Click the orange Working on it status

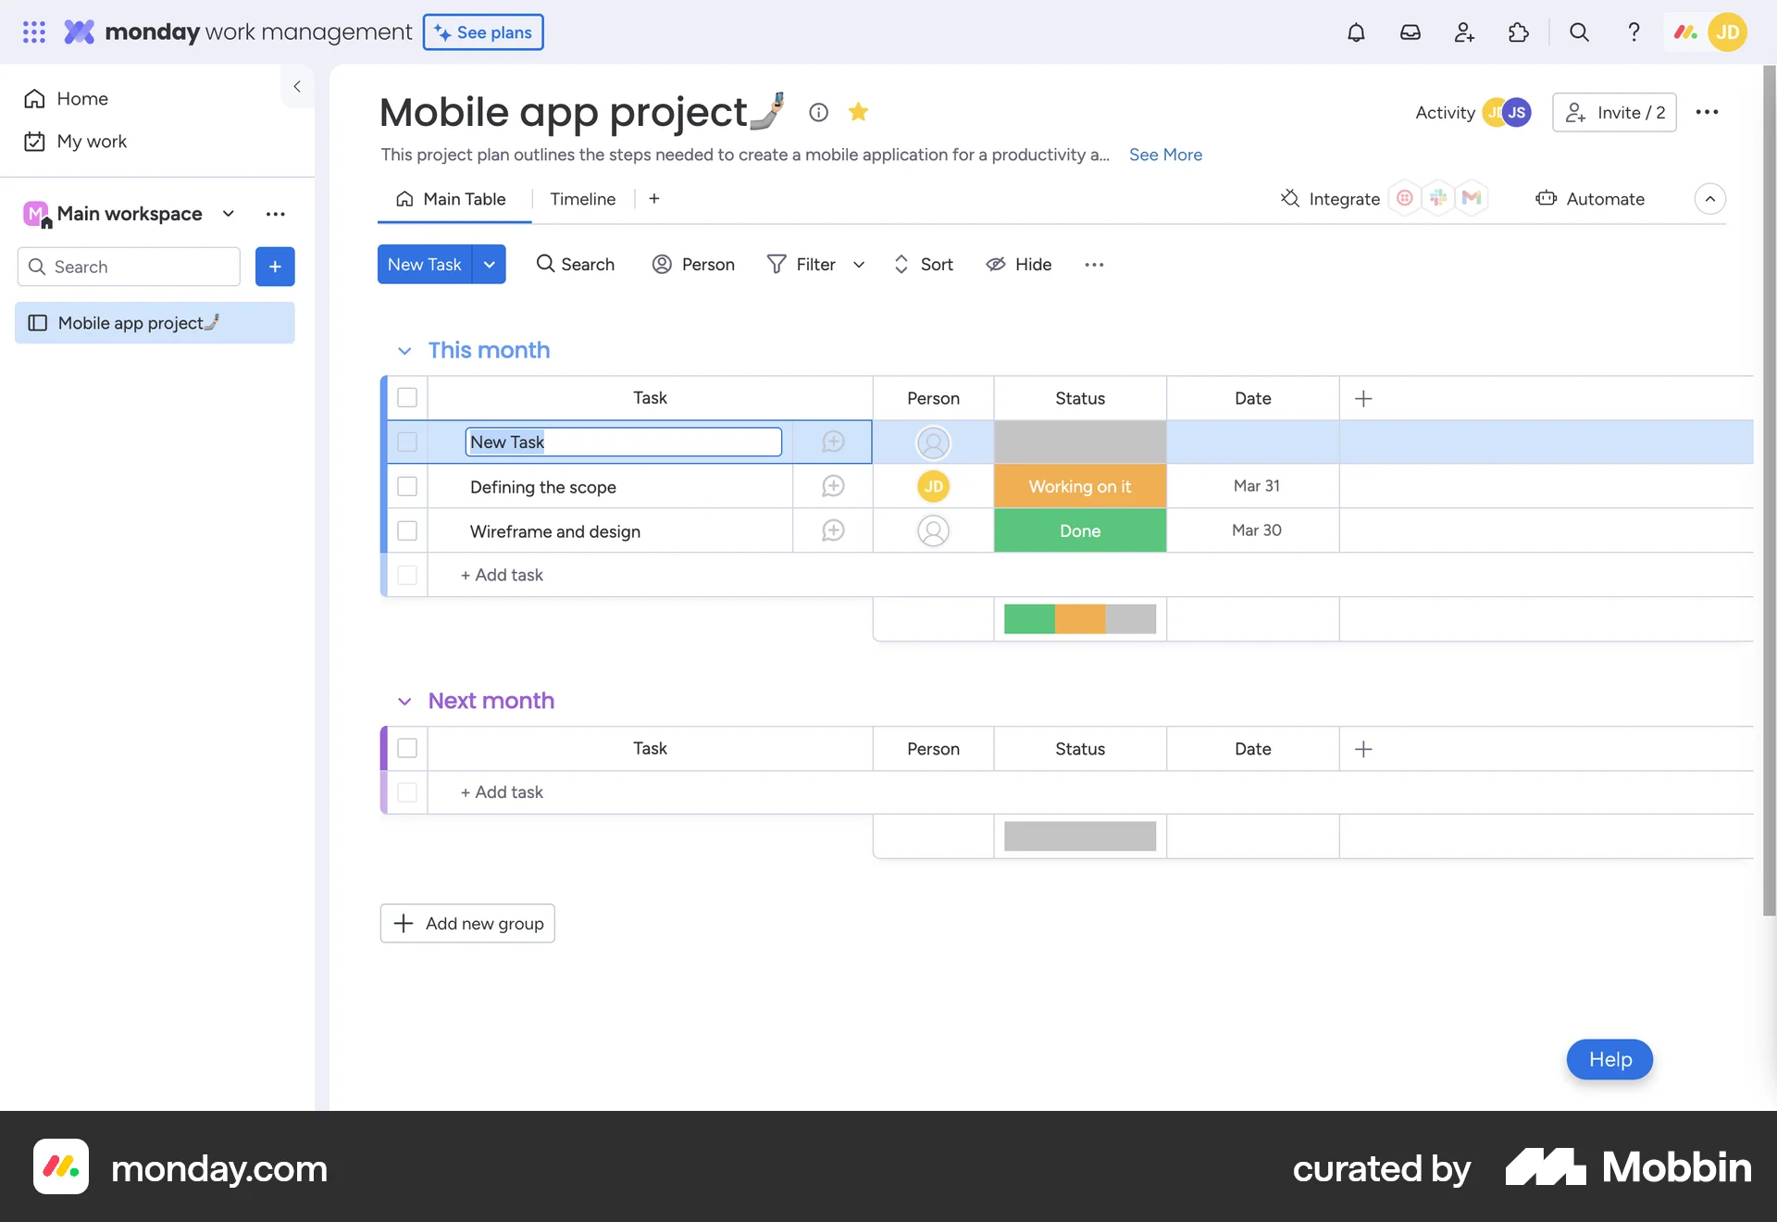click(x=1079, y=486)
